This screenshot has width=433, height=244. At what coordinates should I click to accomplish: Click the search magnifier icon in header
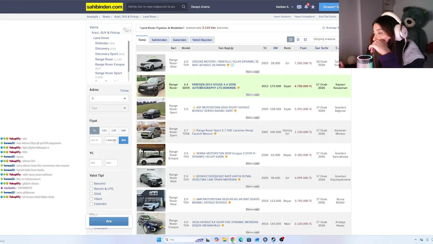pyautogui.click(x=184, y=7)
